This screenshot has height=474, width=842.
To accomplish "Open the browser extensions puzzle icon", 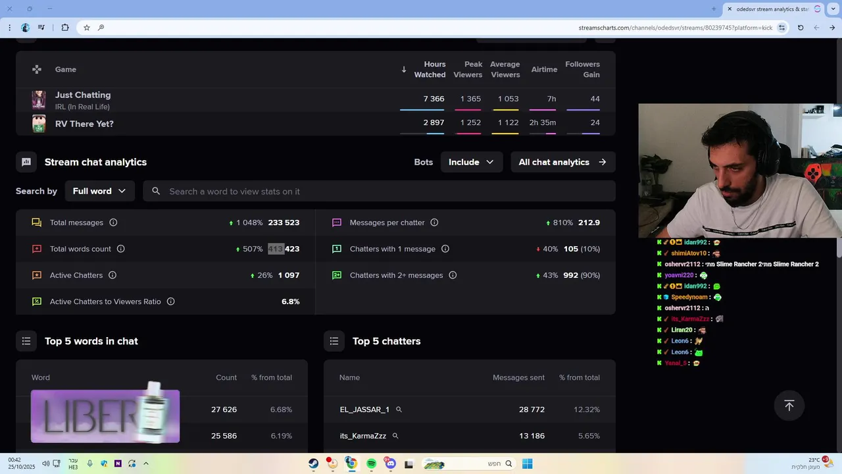I will 64,28.
